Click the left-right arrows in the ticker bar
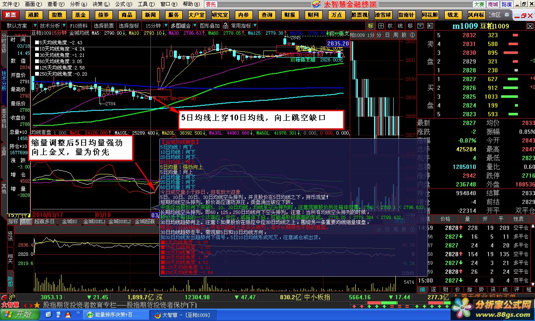The height and width of the screenshot is (321, 535). (28, 306)
